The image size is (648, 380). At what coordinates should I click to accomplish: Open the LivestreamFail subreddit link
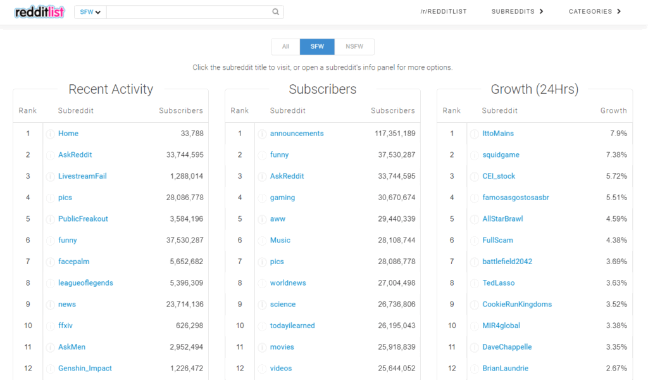coord(82,176)
